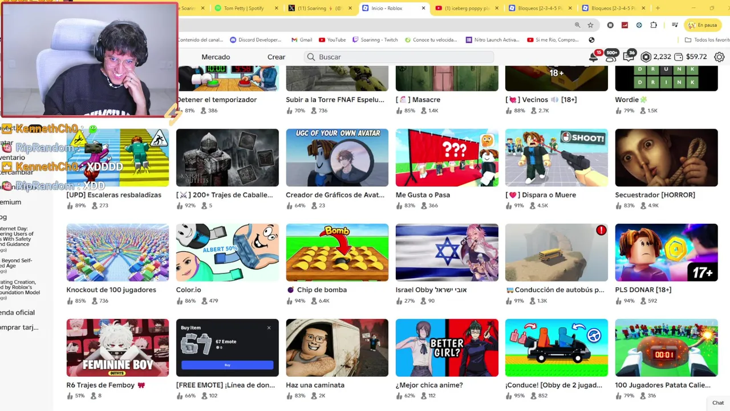
Task: Open the Me Gusta o Pasa title
Action: click(423, 195)
